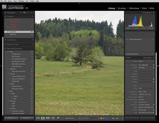Apply the red color label

[99, 118]
